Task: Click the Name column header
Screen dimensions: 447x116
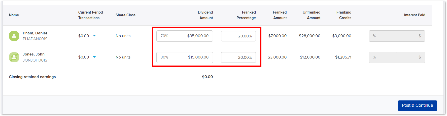Action: 14,15
